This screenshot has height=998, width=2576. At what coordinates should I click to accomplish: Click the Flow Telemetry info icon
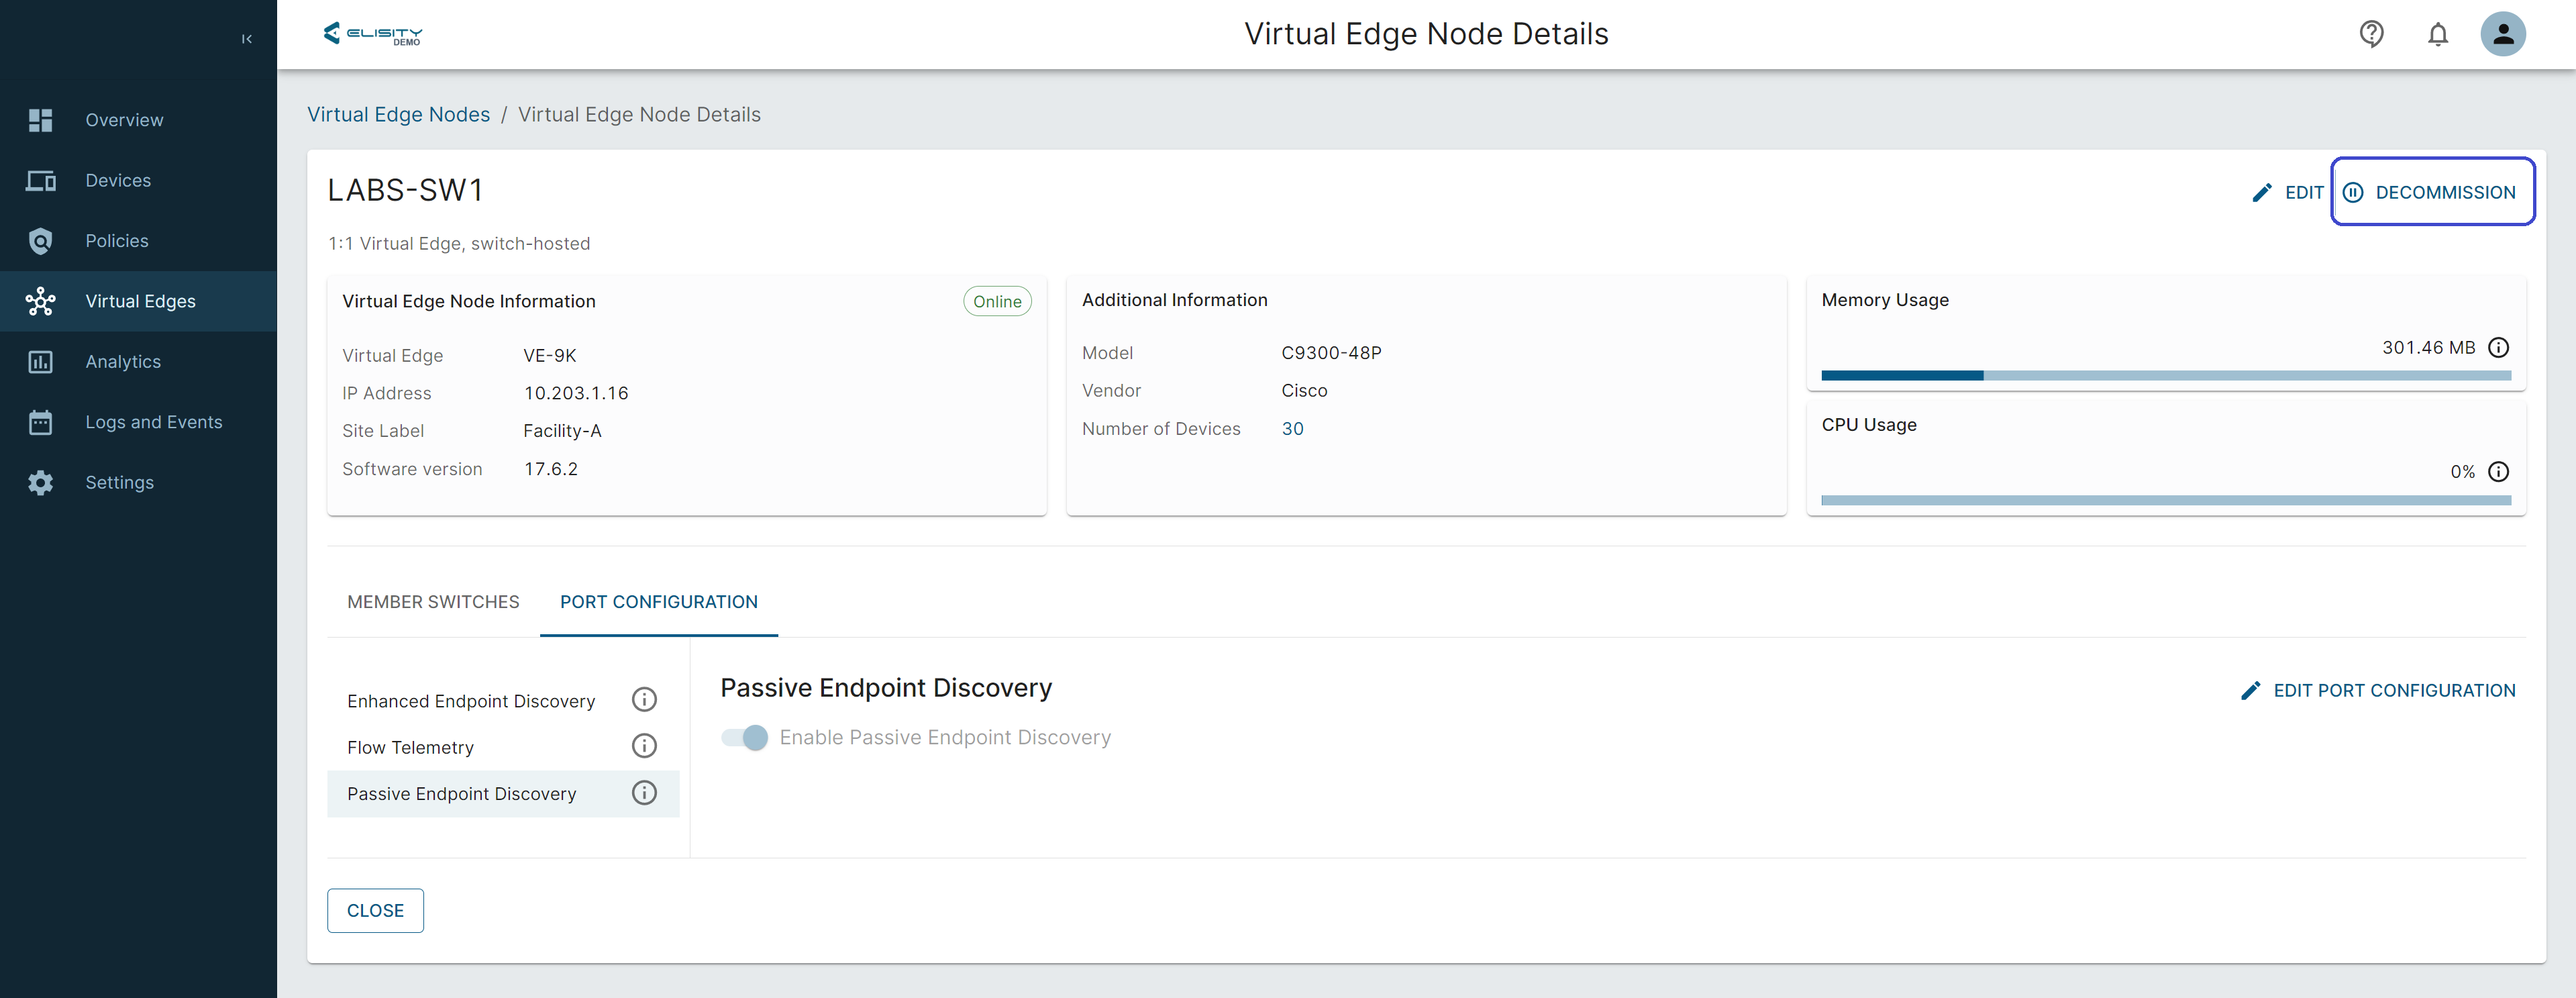tap(644, 746)
